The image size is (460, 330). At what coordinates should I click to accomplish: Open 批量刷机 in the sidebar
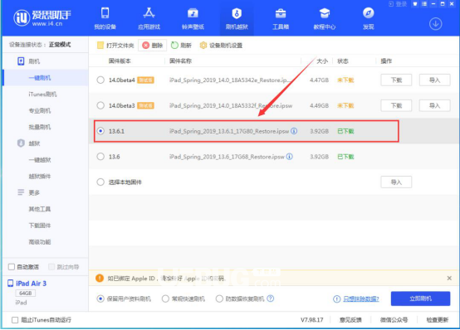(x=40, y=127)
